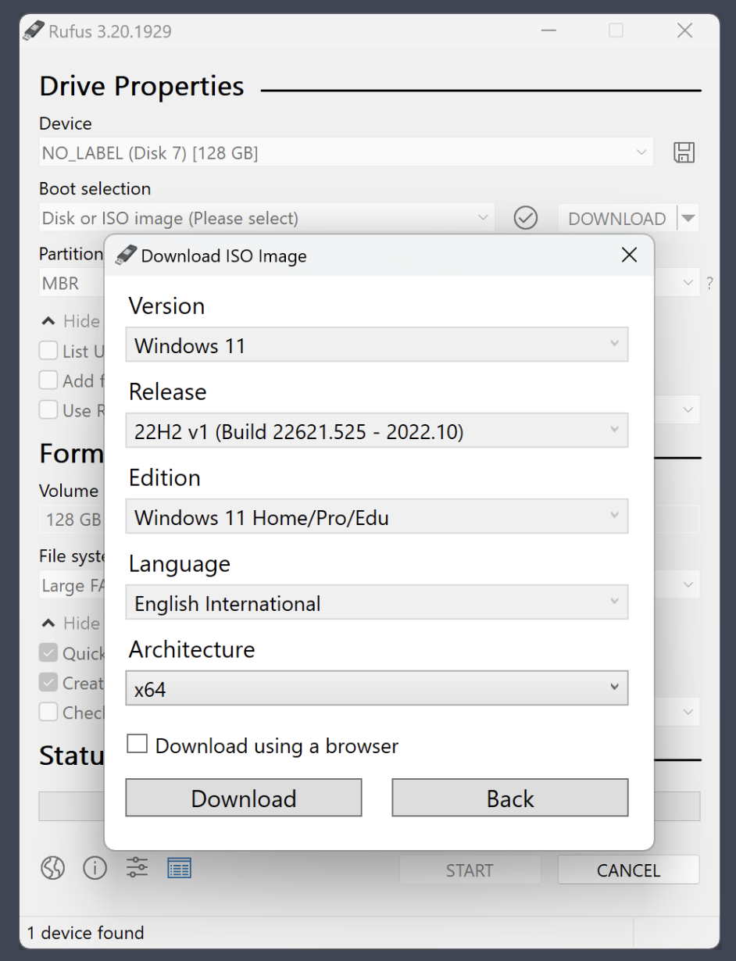Click the Rufus USB icon in title bar
Image resolution: width=736 pixels, height=961 pixels.
click(x=34, y=31)
